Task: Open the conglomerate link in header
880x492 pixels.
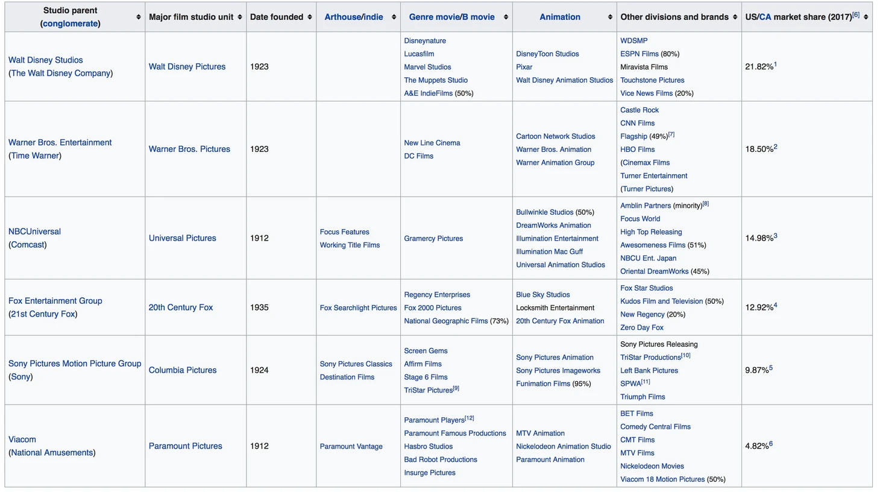Action: [x=70, y=24]
